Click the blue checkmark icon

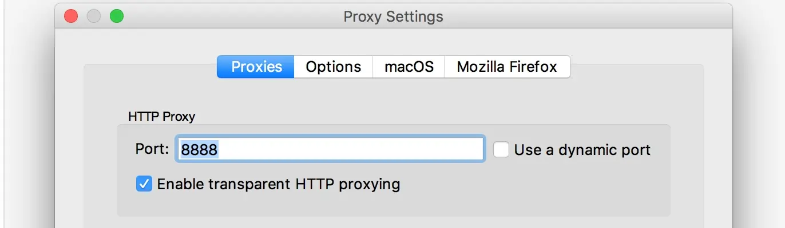tap(144, 184)
